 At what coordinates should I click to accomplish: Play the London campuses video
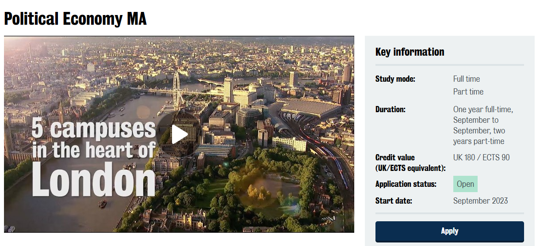(x=179, y=134)
